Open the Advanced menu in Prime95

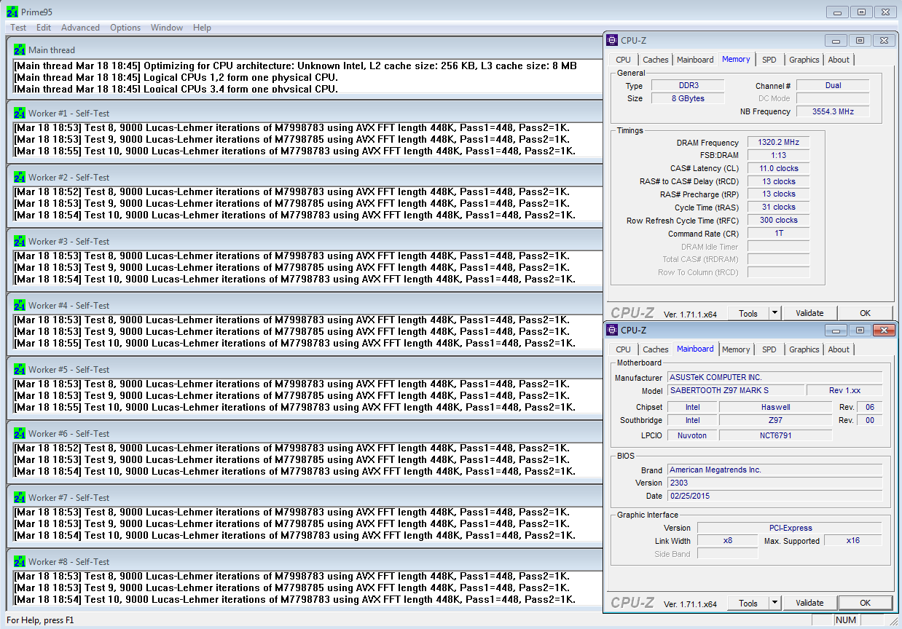(x=80, y=28)
